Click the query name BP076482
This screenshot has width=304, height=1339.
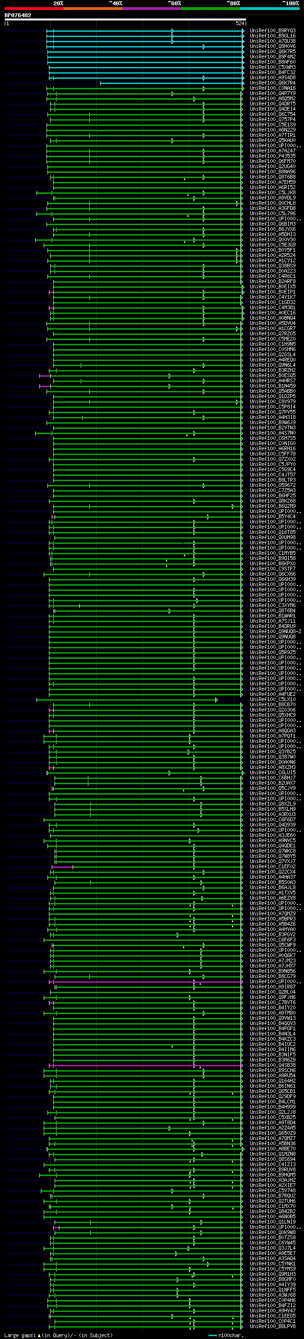pyautogui.click(x=18, y=15)
